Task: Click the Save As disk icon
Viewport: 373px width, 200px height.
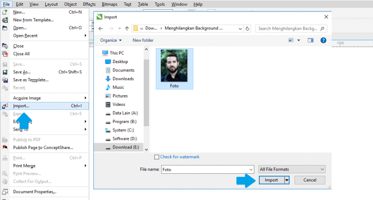Action: 5,72
